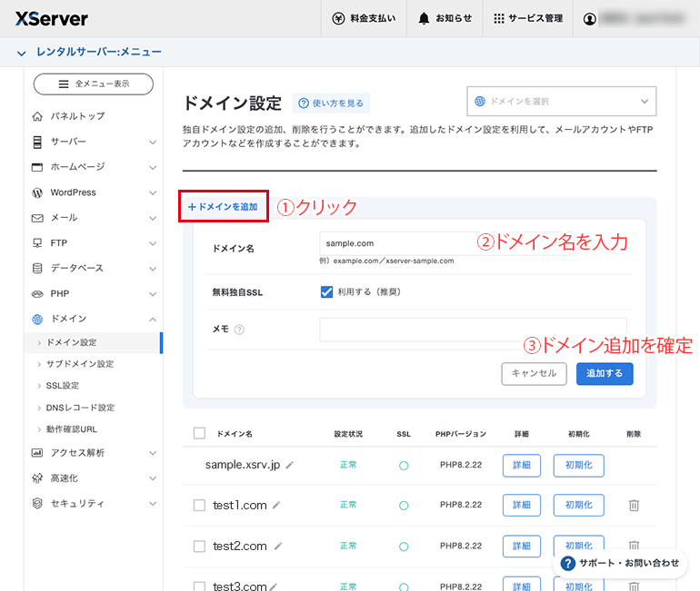Edit test1.com name with pencil icon
This screenshot has width=700, height=591.
click(276, 505)
